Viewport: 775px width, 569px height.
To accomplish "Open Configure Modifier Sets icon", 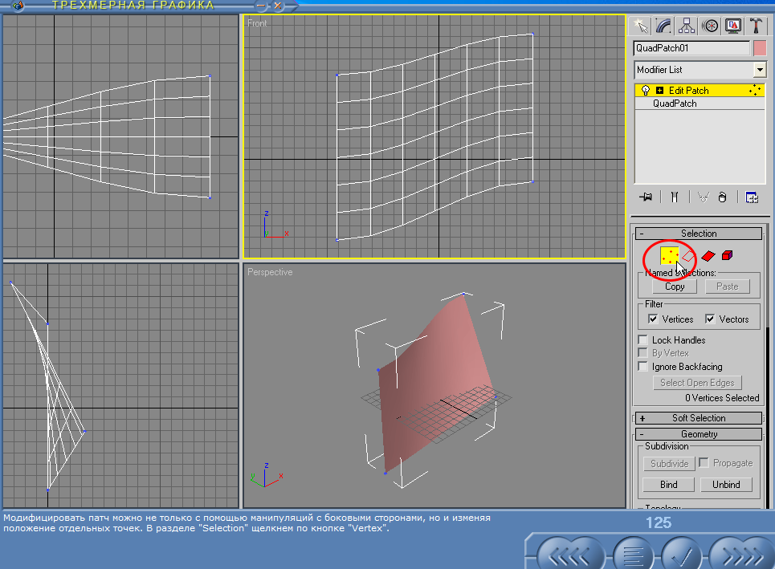I will click(752, 197).
